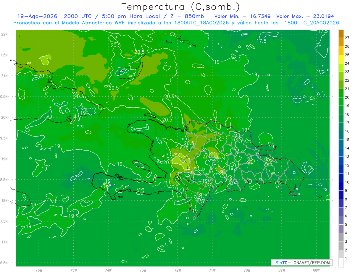Click the 'ONAMET/REP.DOM.' credit label

tap(312, 262)
